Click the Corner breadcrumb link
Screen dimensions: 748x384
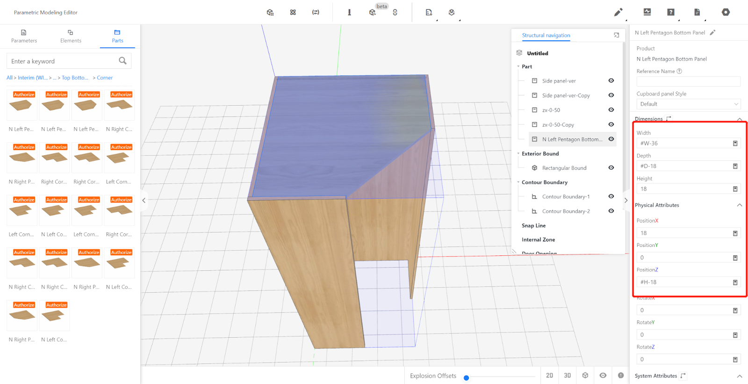pyautogui.click(x=105, y=78)
